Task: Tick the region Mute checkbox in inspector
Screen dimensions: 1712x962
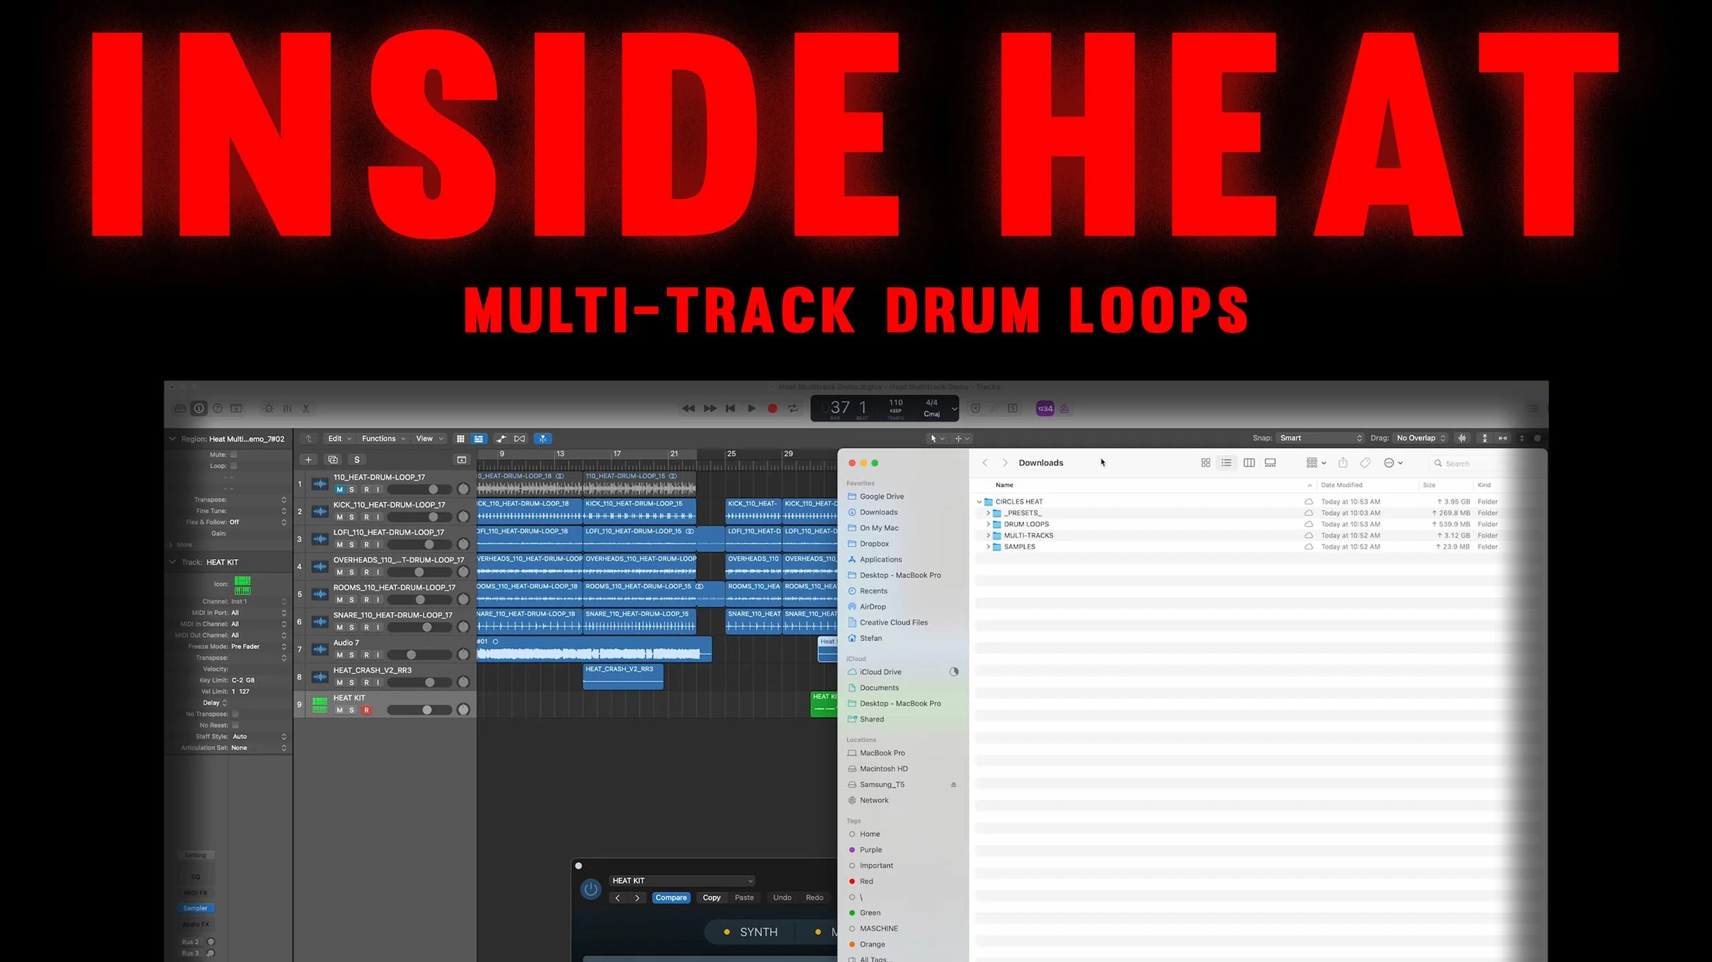Action: coord(234,454)
